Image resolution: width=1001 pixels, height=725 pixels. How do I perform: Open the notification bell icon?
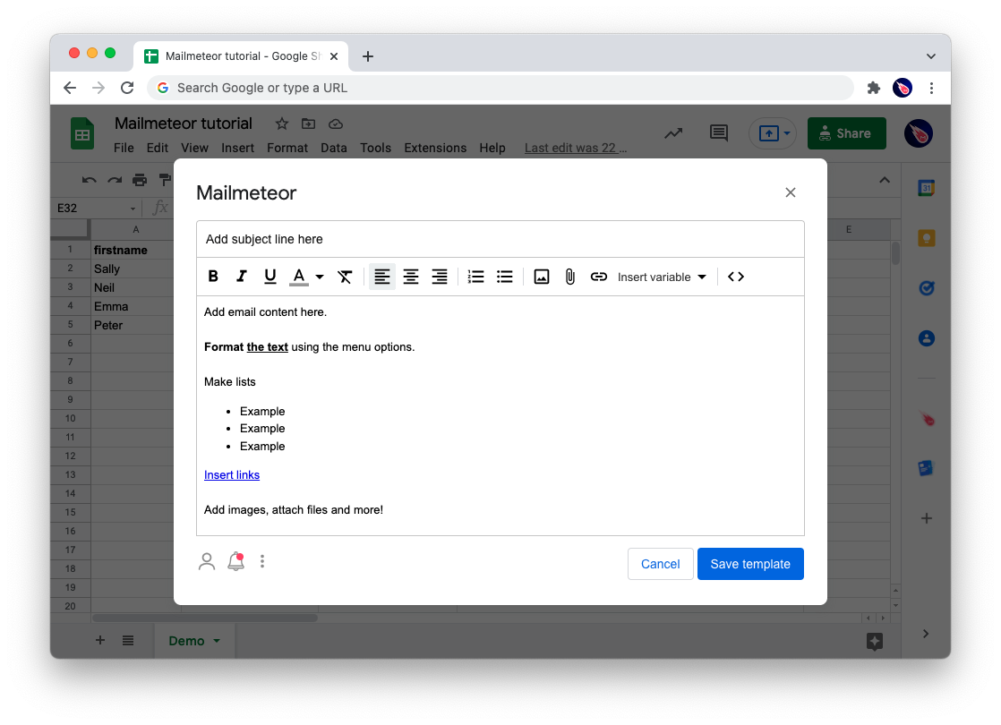[x=236, y=561]
